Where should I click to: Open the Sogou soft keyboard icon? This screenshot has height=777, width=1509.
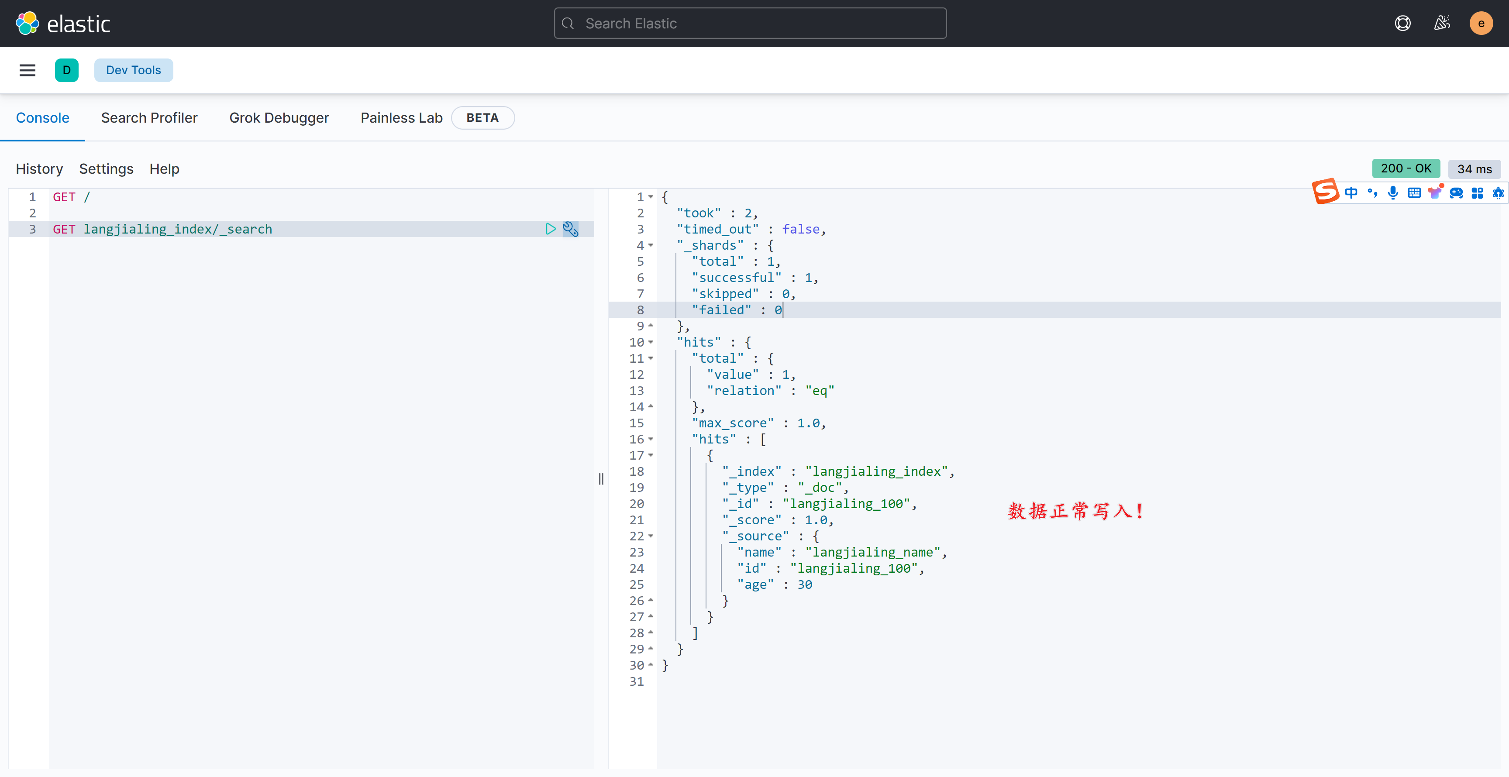[1414, 193]
